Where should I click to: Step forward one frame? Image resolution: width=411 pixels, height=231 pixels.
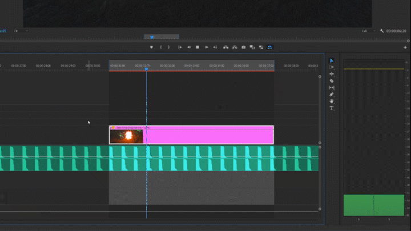(206, 47)
